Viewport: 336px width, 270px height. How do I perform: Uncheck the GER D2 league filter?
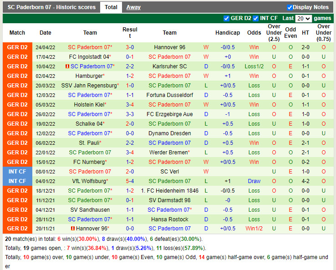(x=226, y=18)
